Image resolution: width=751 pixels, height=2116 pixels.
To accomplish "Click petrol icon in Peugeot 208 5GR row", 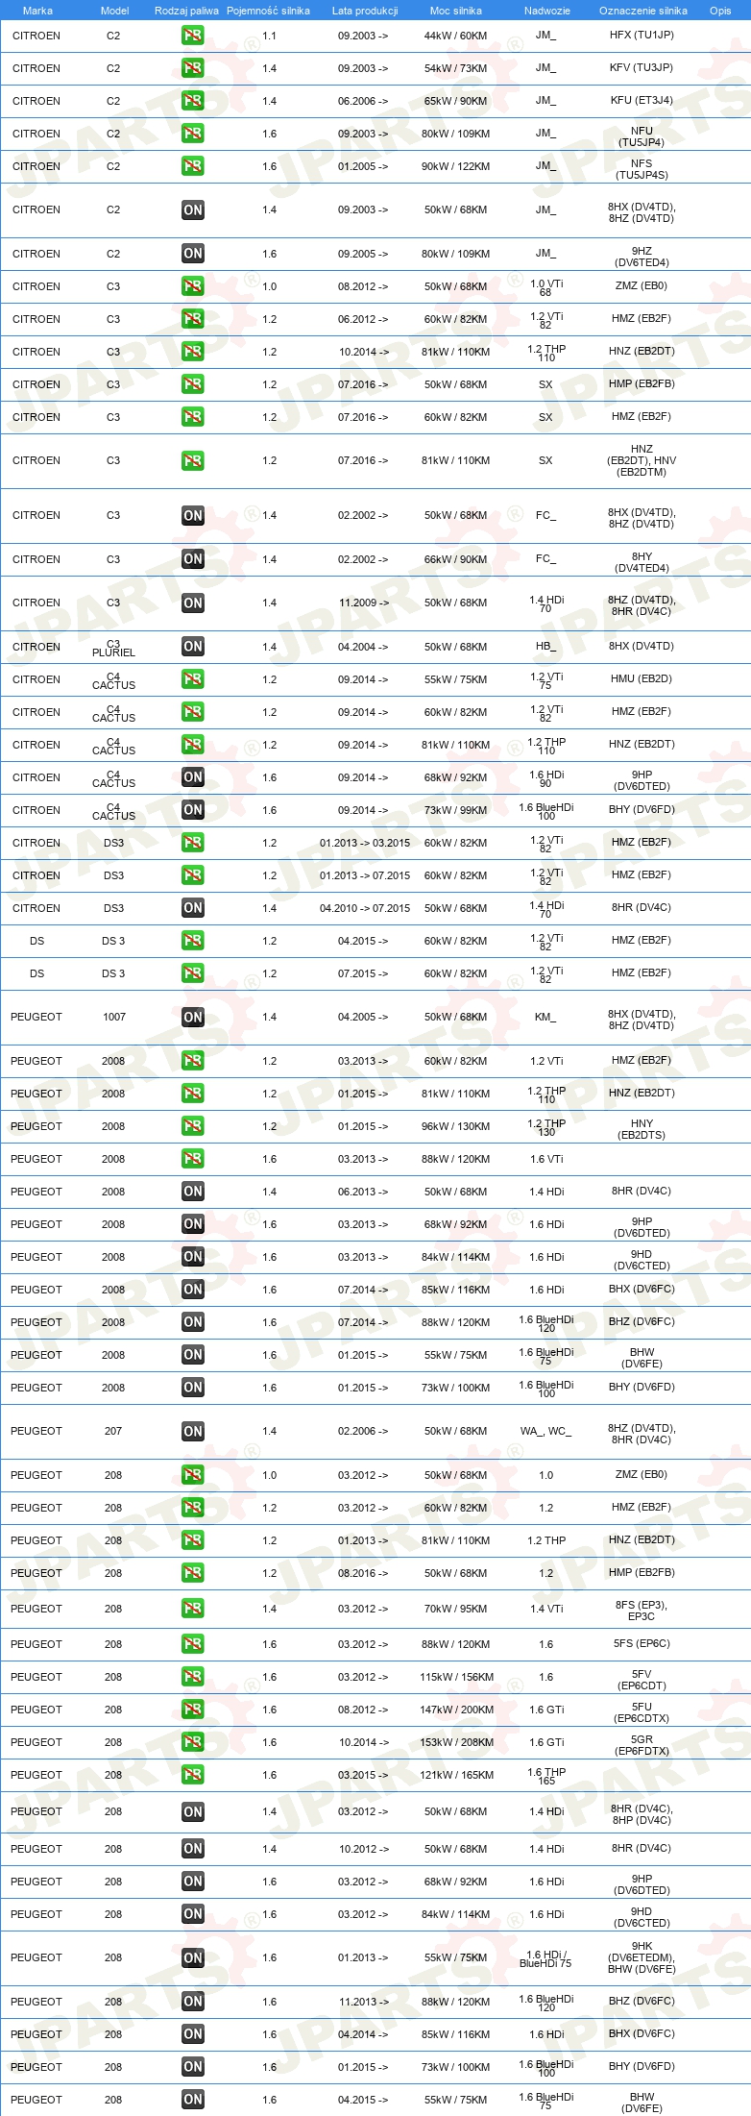I will click(193, 1742).
